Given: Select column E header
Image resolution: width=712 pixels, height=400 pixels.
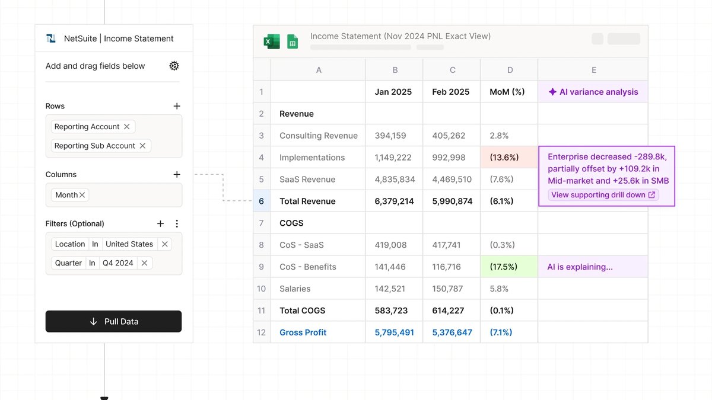Looking at the screenshot, I should pos(593,70).
